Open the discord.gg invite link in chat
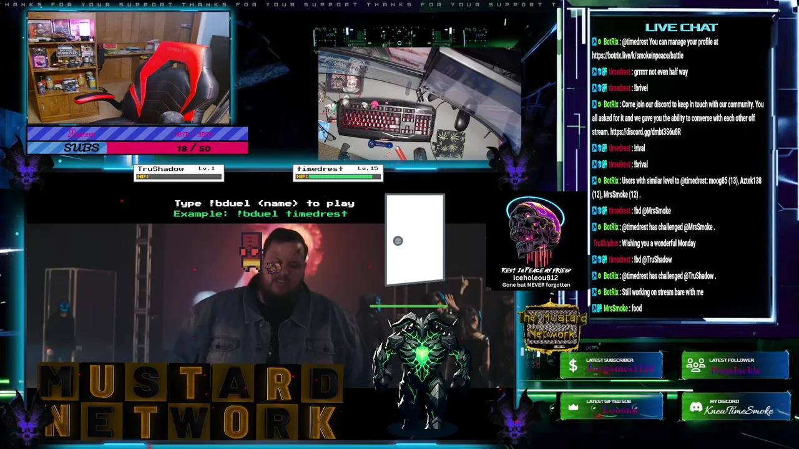The height and width of the screenshot is (449, 799). pyautogui.click(x=645, y=132)
